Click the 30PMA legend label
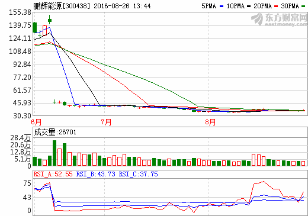Screen dimensions: 308x216 [290, 6]
